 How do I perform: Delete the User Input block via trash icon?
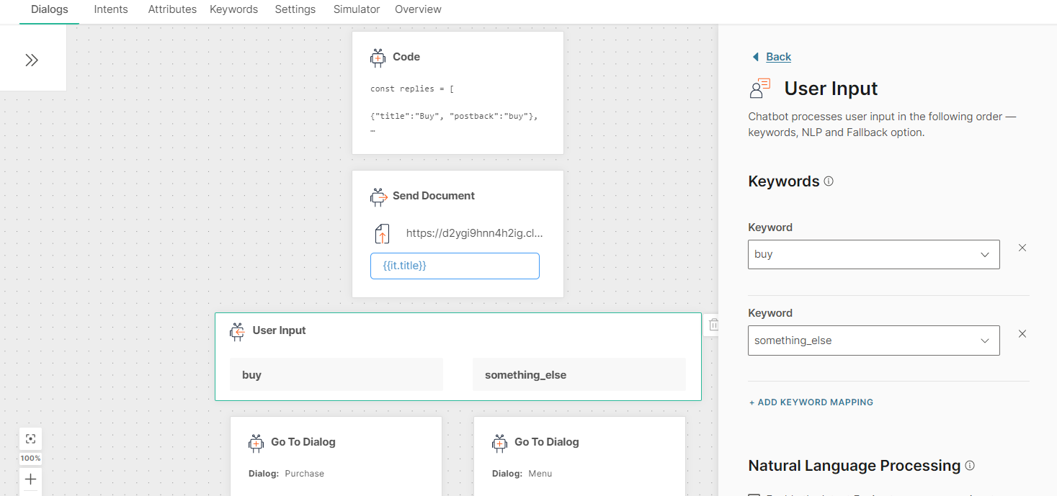713,325
